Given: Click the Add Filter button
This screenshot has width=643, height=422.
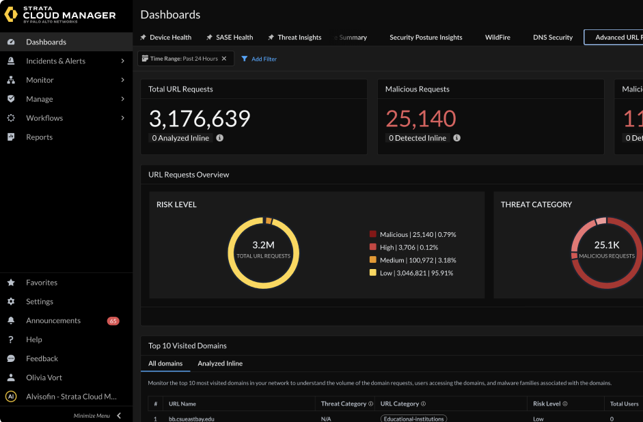Looking at the screenshot, I should (x=259, y=59).
